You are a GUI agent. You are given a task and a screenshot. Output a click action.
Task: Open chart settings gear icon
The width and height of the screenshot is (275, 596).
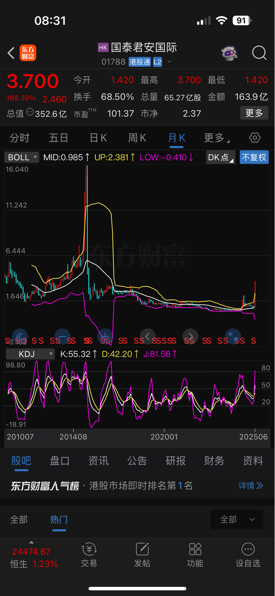[x=255, y=137]
